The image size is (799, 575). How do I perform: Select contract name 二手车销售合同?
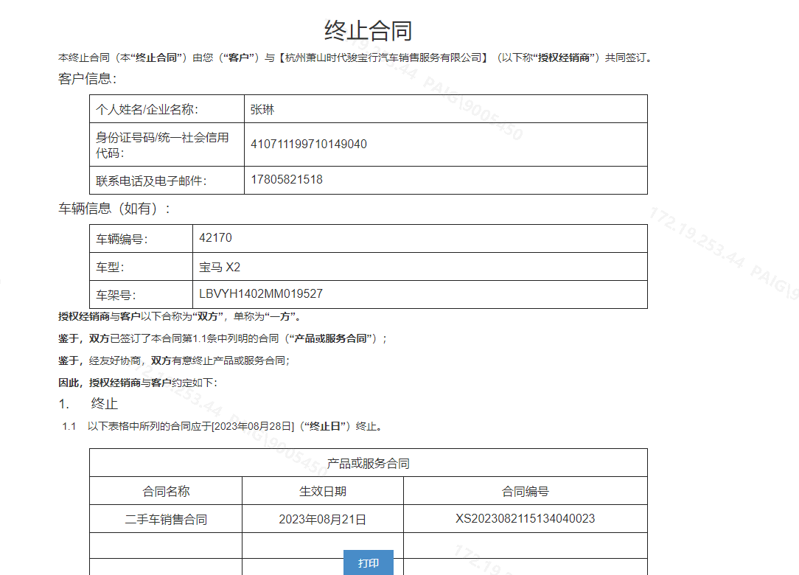click(x=166, y=520)
